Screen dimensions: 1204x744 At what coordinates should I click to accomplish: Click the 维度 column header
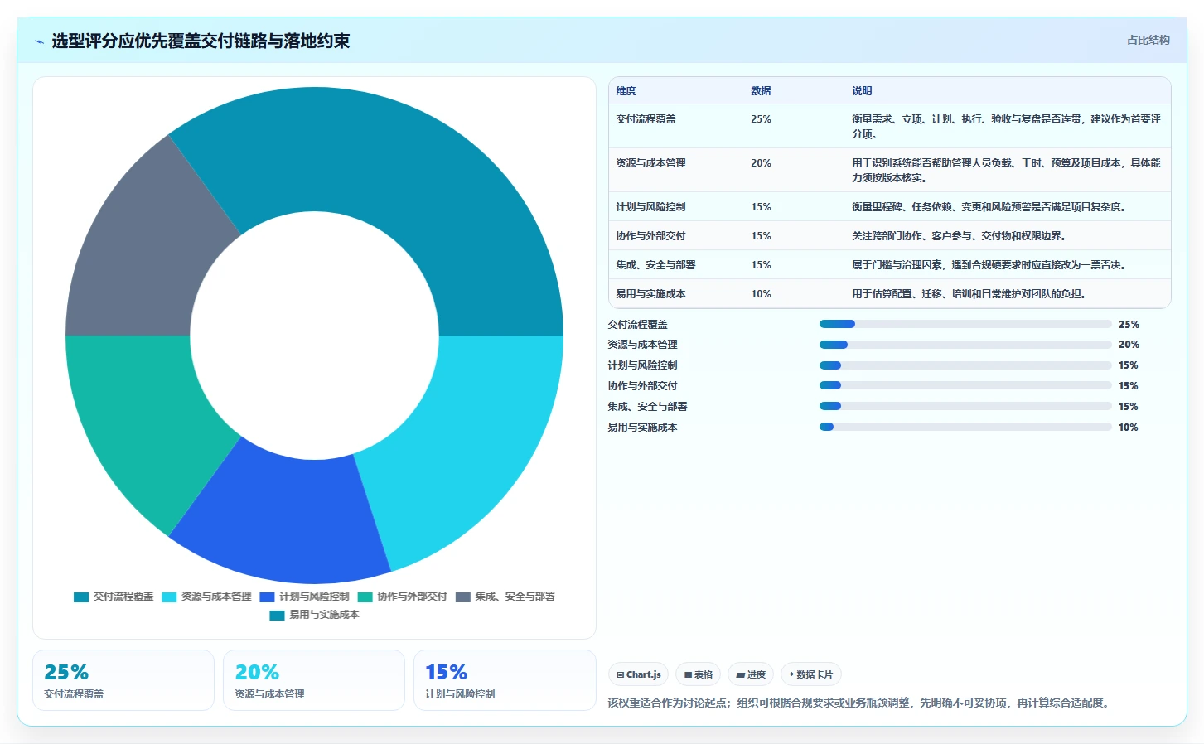[x=626, y=91]
